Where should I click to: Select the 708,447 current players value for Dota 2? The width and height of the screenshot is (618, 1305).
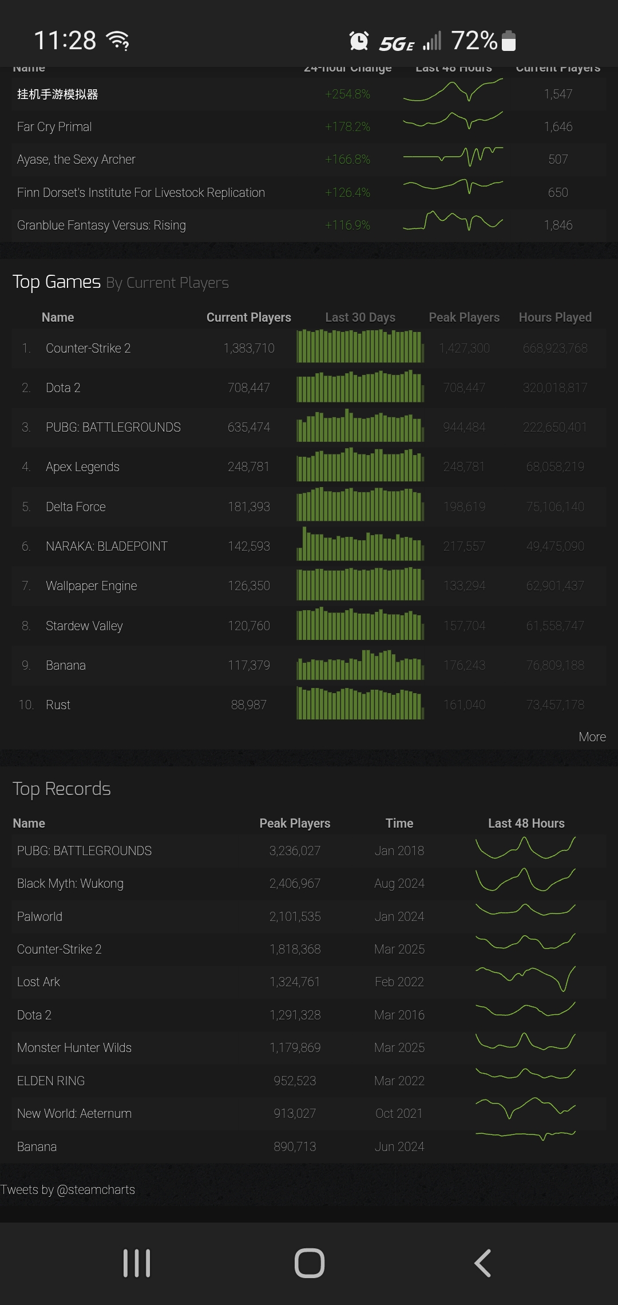tap(249, 387)
